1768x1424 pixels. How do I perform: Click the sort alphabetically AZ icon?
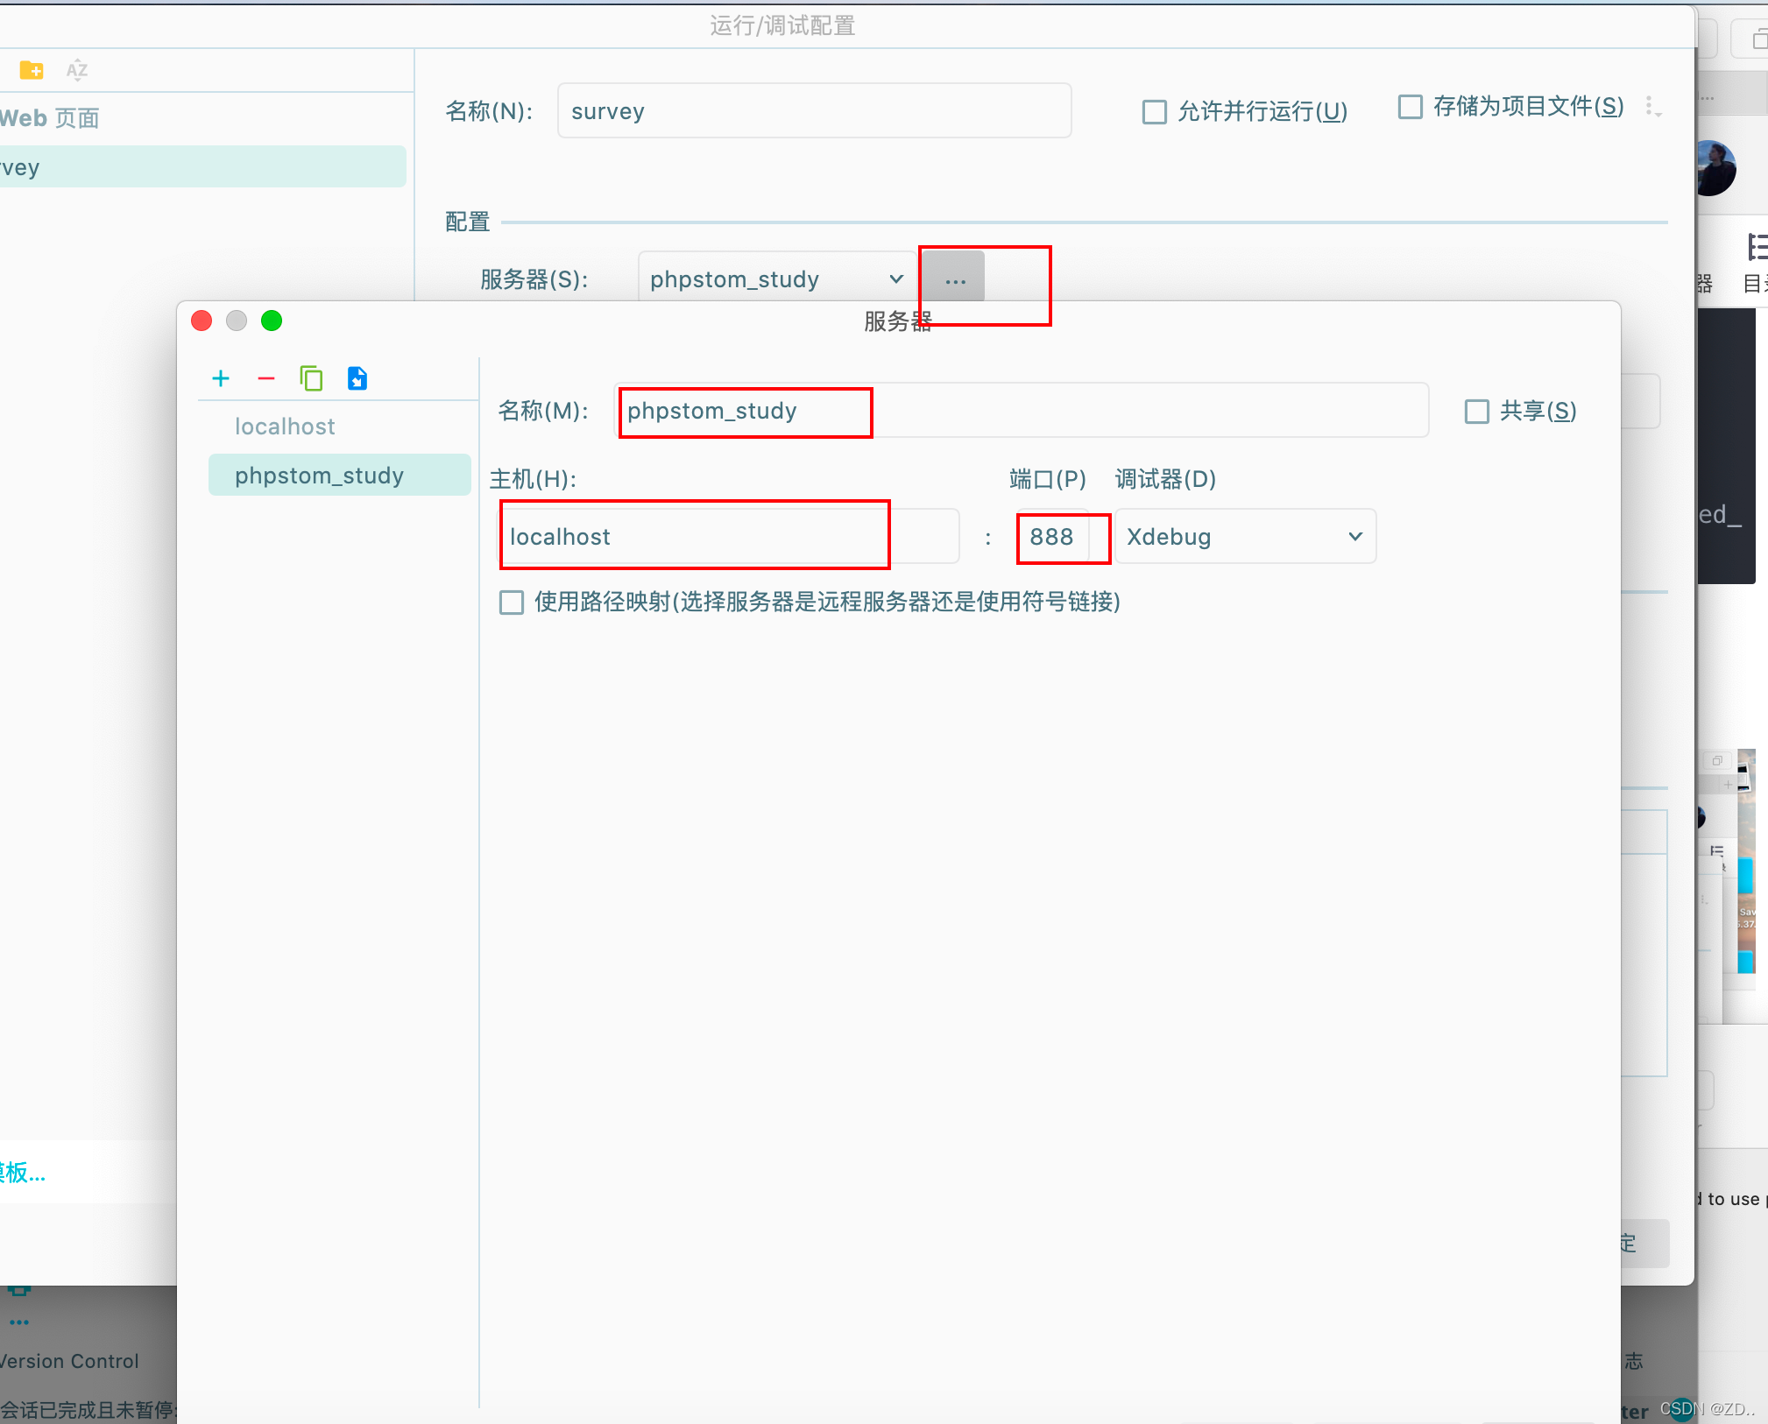77,70
